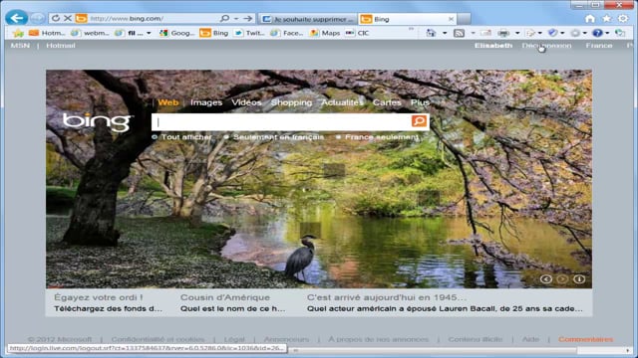
Task: Refresh the page with the reload icon
Action: tap(56, 18)
